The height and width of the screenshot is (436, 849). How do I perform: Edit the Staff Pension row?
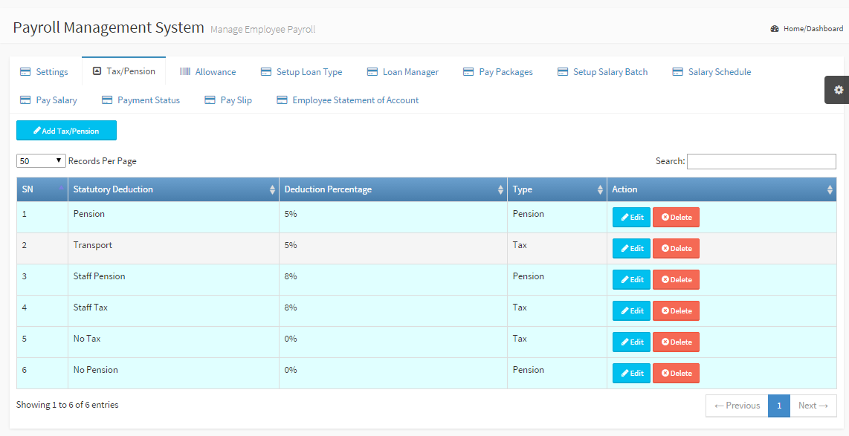pos(631,280)
